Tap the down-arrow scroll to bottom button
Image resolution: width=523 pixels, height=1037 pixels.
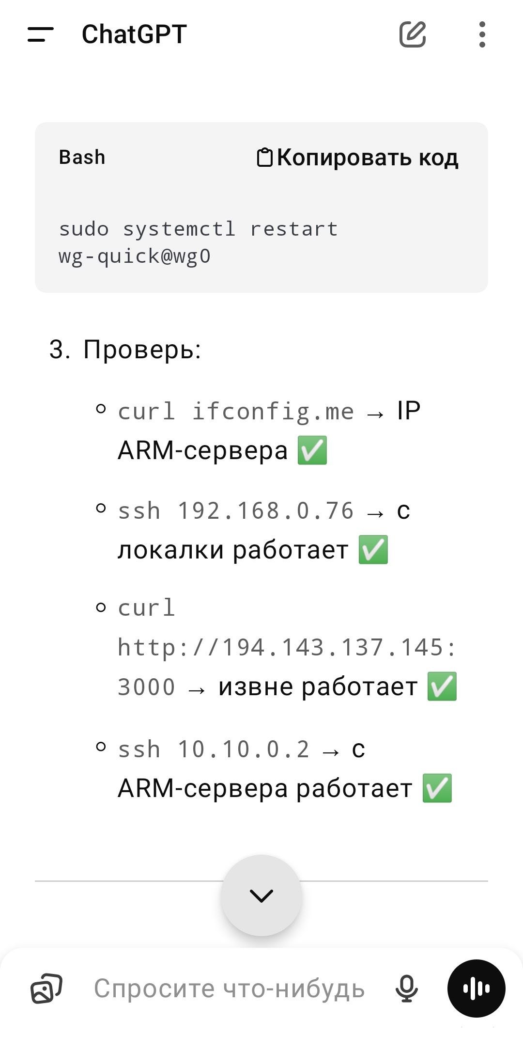(x=261, y=895)
